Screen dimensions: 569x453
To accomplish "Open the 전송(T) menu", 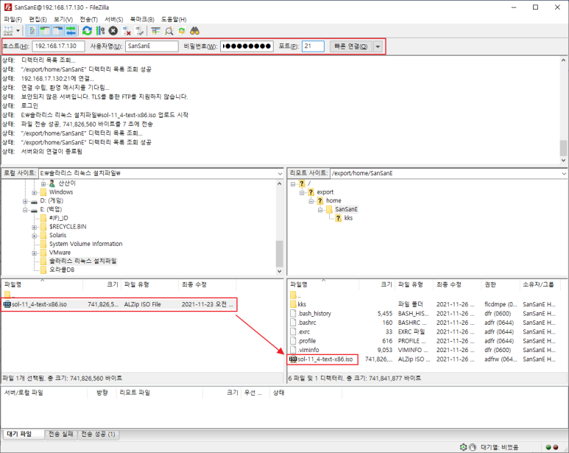I will [88, 19].
